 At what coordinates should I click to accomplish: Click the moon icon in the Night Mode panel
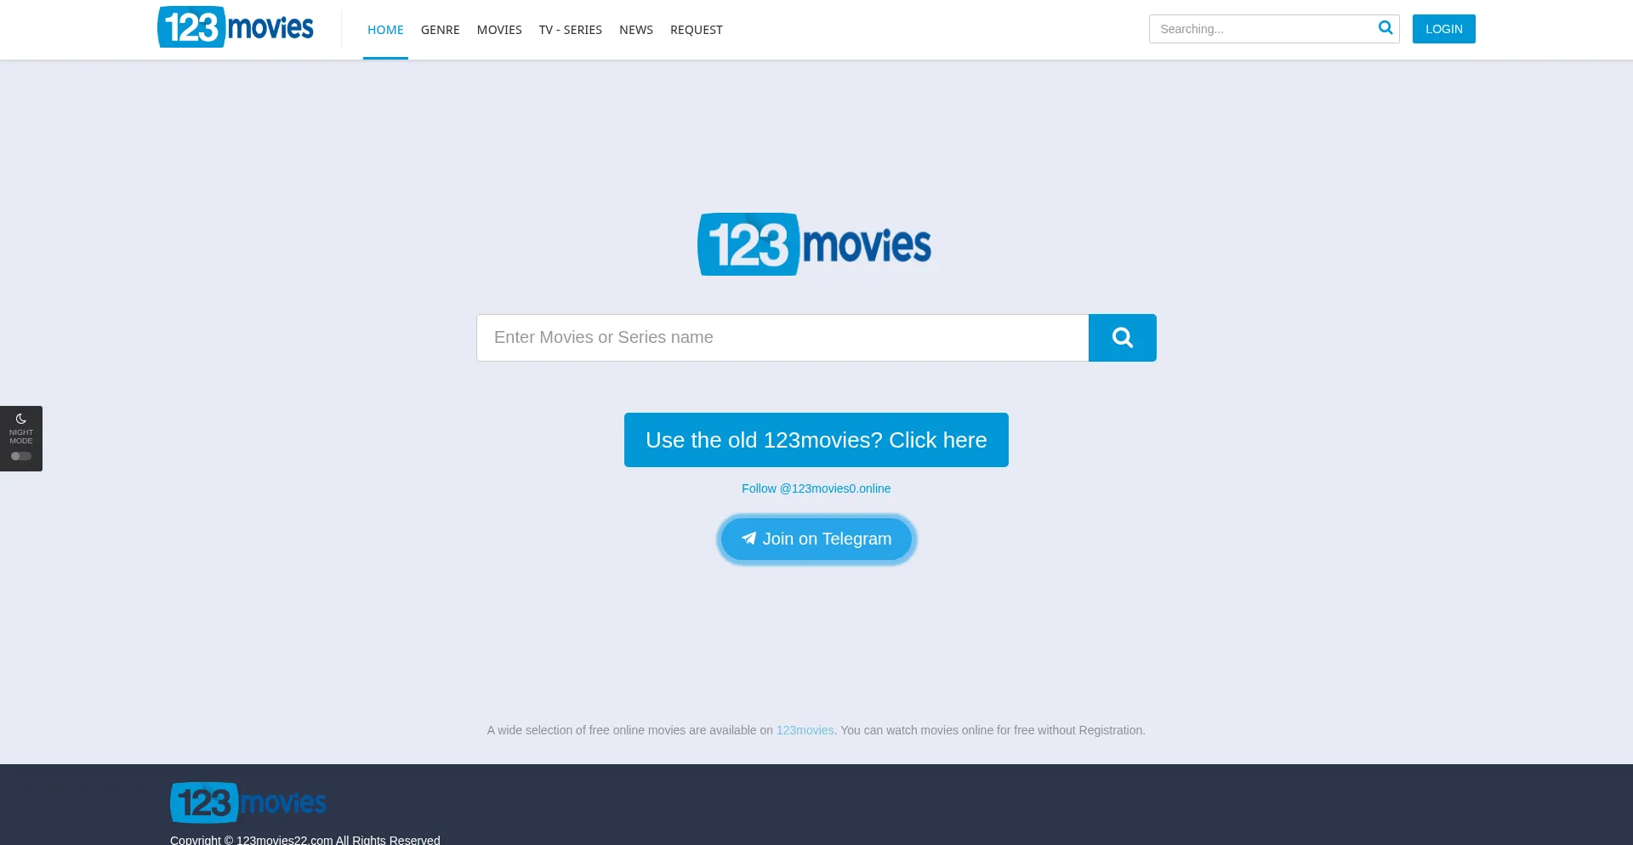[x=20, y=418]
